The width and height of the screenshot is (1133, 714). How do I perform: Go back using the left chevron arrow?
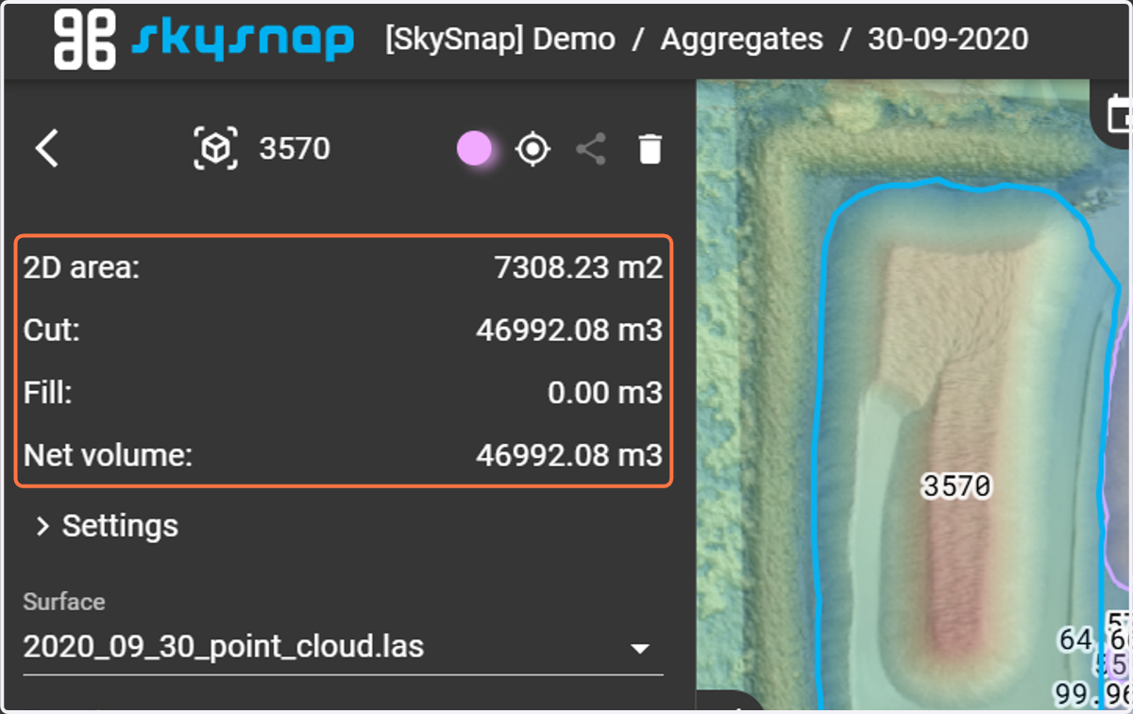coord(47,149)
